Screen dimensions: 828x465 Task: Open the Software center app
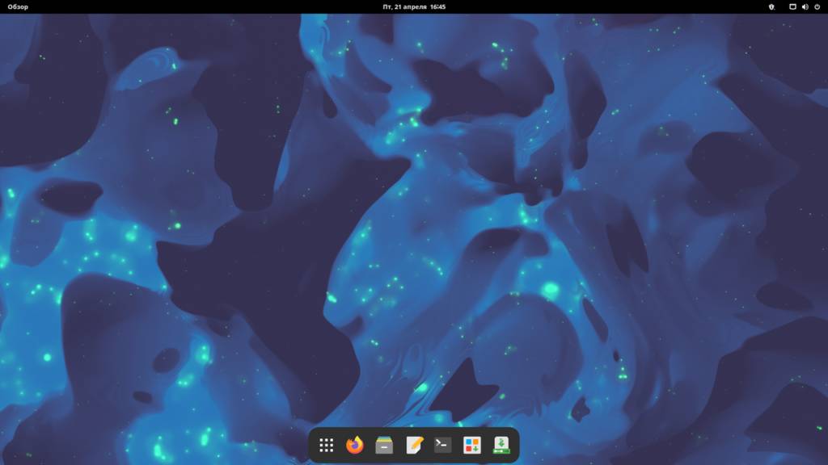(x=472, y=445)
